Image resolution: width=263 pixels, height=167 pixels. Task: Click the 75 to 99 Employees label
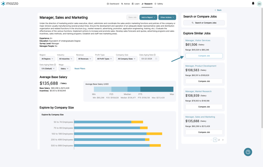pos(64,128)
